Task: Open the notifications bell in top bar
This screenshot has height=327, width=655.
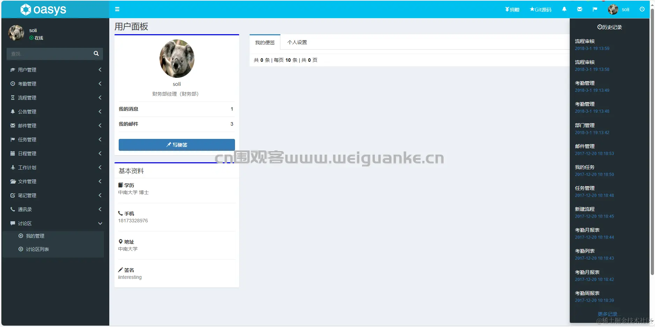Action: pyautogui.click(x=564, y=9)
